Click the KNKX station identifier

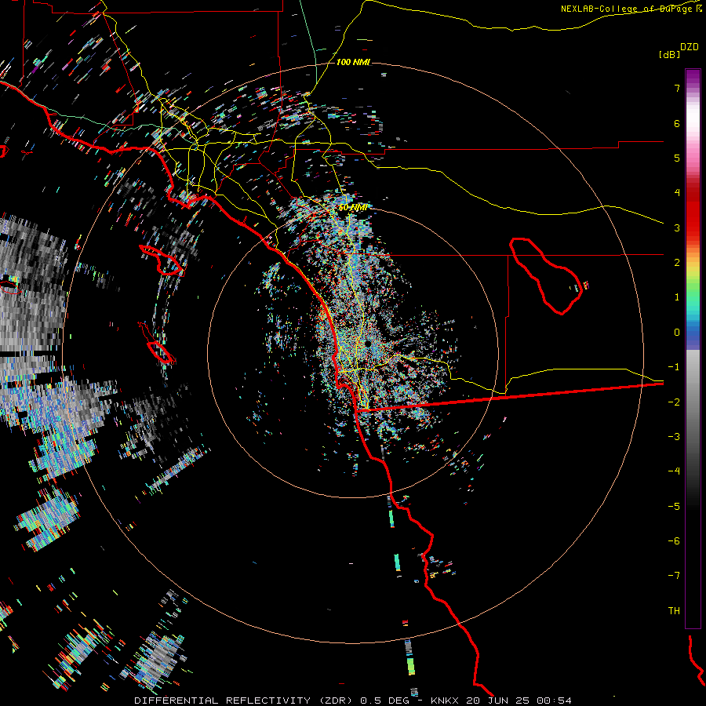(x=445, y=701)
